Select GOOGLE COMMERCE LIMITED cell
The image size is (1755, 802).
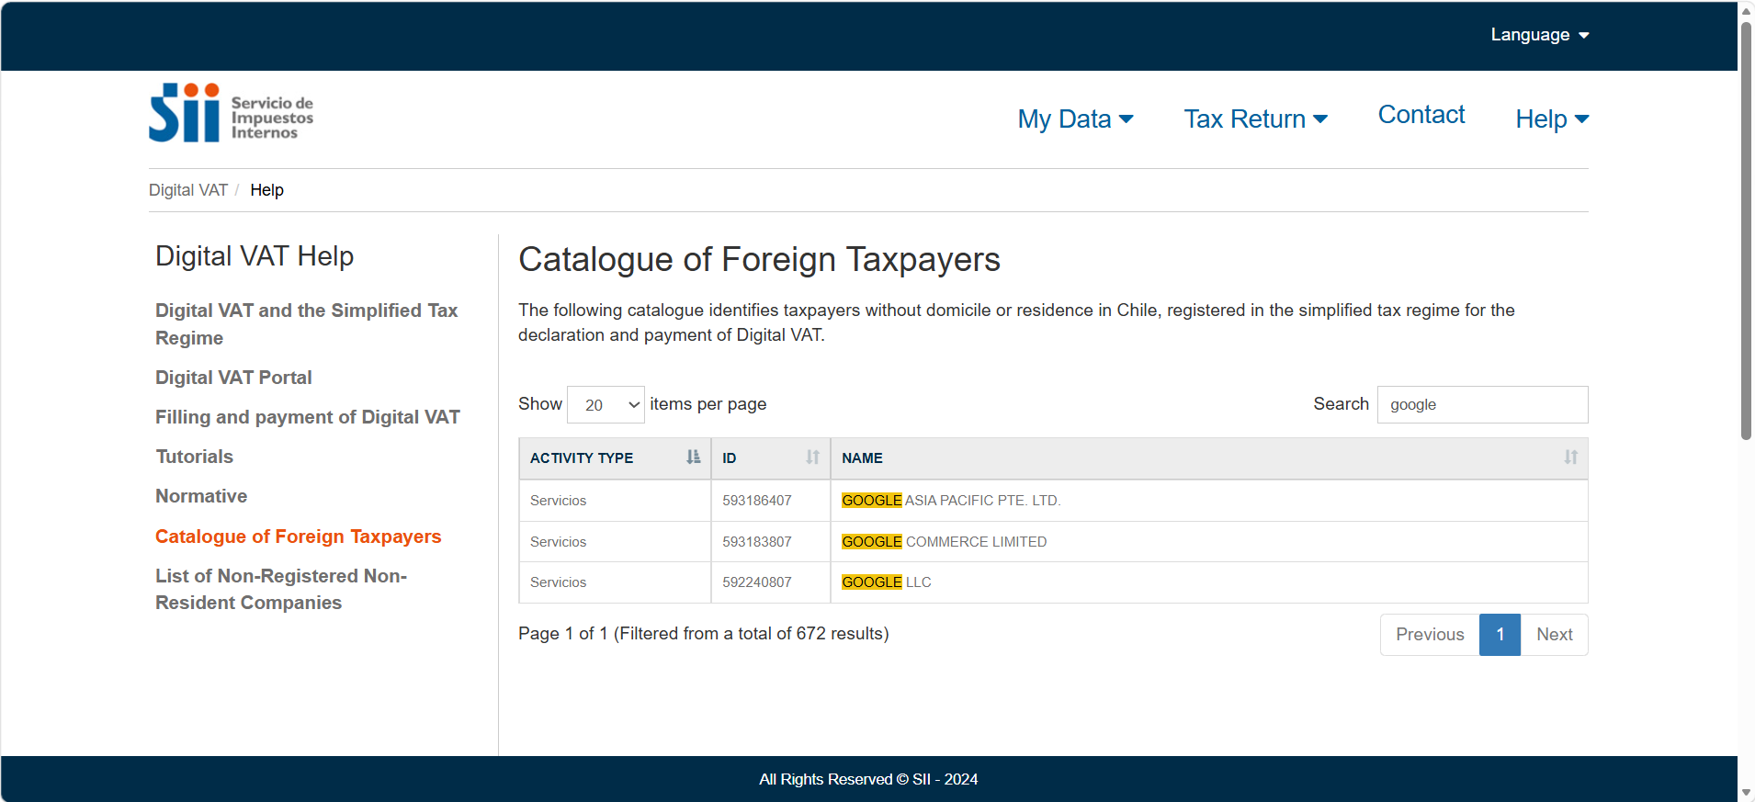[1209, 542]
